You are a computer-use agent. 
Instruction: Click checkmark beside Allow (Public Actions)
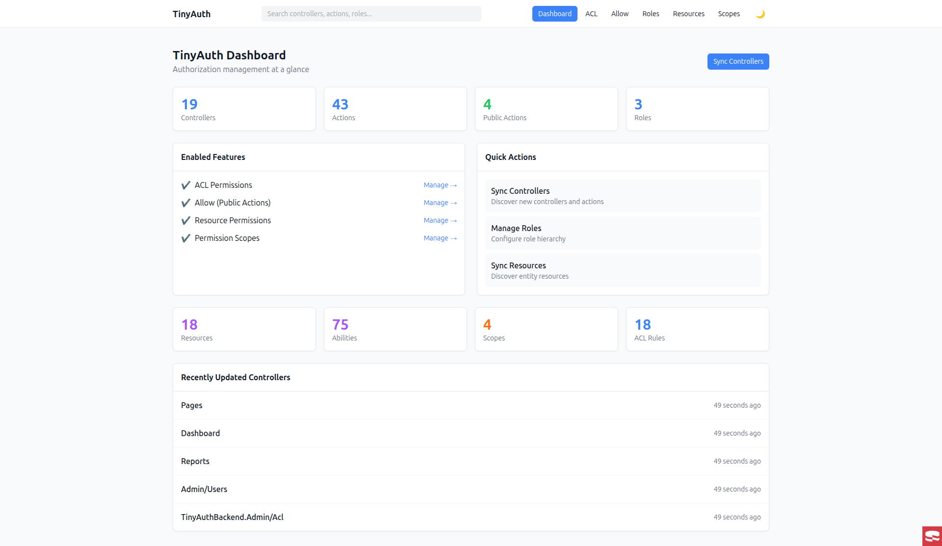(x=185, y=203)
